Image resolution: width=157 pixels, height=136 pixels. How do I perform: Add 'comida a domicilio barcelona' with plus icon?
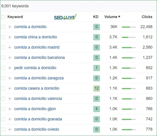pos(10,57)
